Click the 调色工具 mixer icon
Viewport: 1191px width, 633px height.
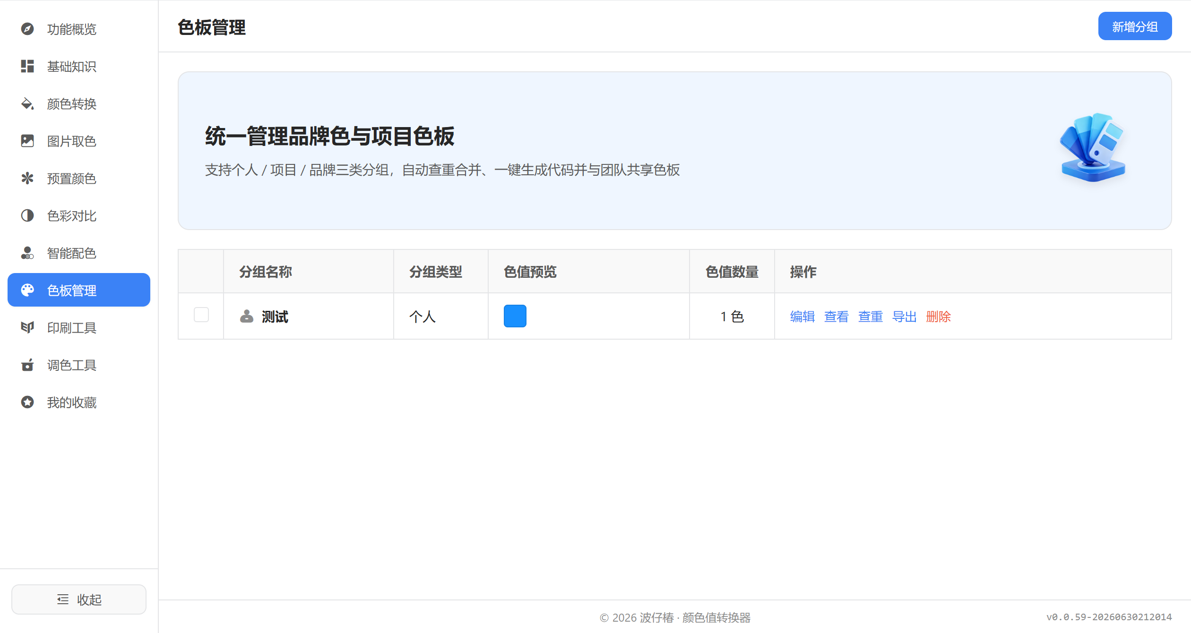pos(27,365)
